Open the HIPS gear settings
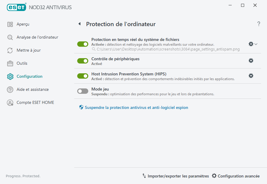This screenshot has height=184, width=267. [x=251, y=76]
